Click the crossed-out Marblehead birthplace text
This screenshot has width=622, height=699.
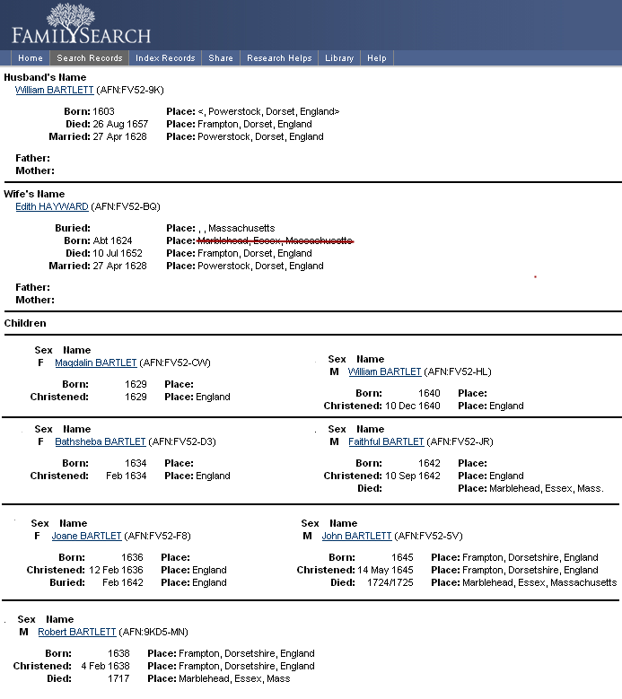point(274,240)
